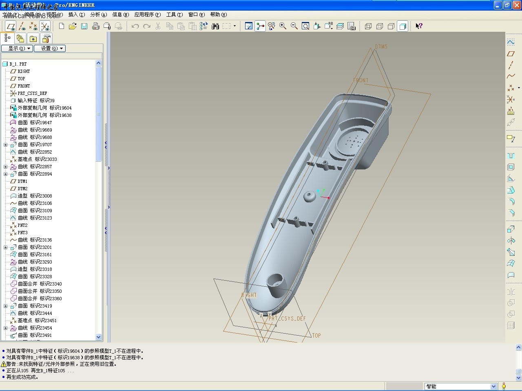Click the Save file icon
The image size is (522, 391).
pos(84,26)
